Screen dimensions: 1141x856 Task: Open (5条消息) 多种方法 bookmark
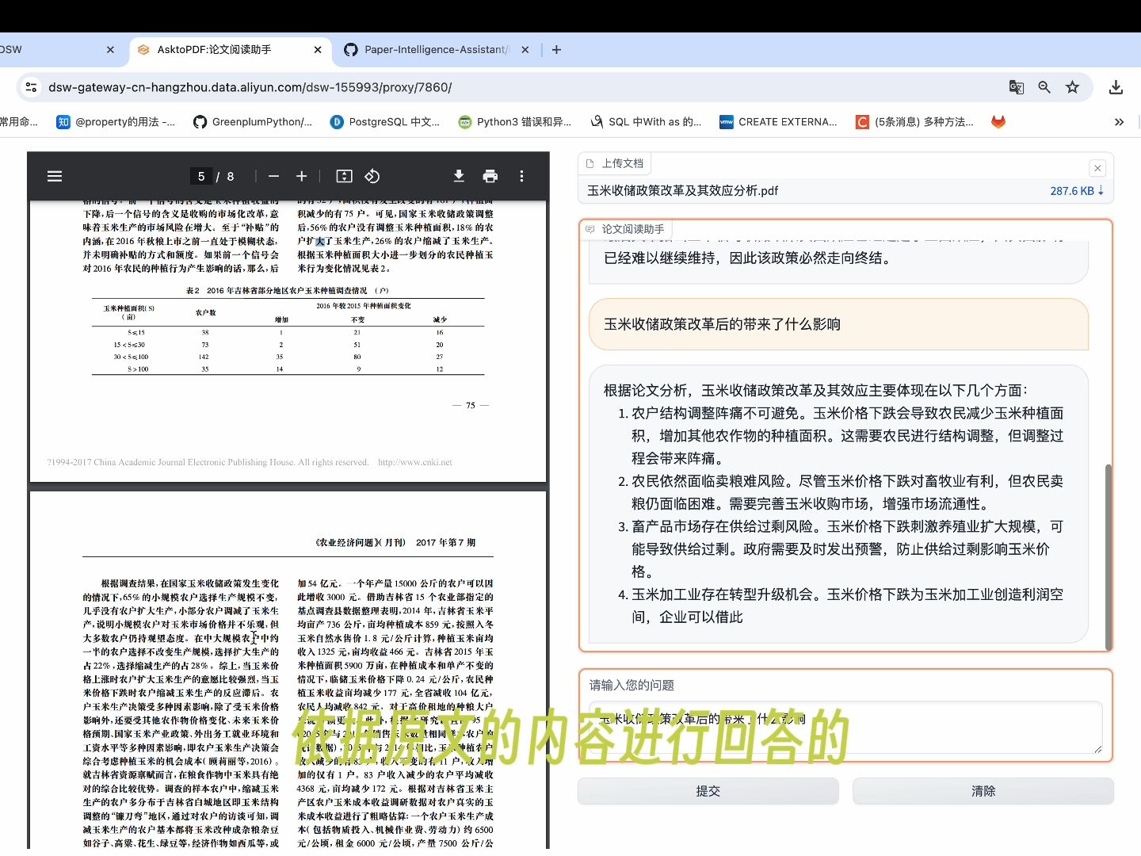coord(914,121)
